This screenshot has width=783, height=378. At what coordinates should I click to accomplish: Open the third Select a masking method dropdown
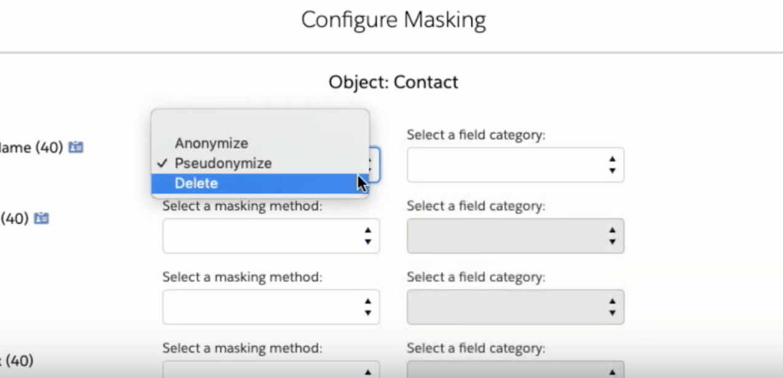pos(271,307)
